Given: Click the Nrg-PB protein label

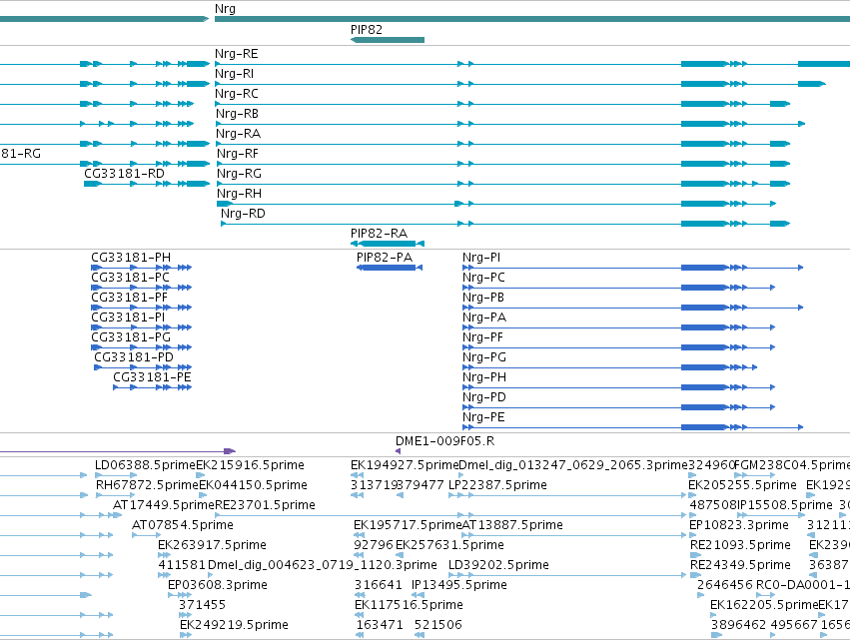Looking at the screenshot, I should 483,298.
